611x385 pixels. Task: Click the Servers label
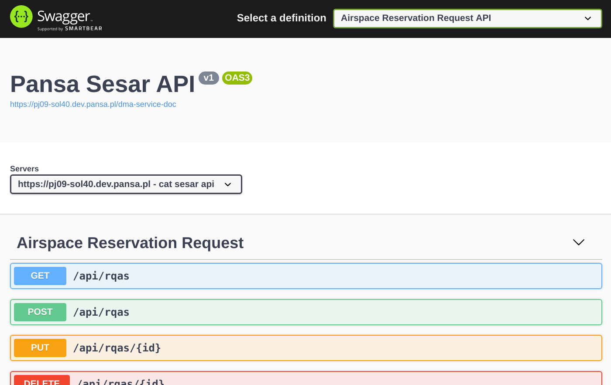coord(24,169)
